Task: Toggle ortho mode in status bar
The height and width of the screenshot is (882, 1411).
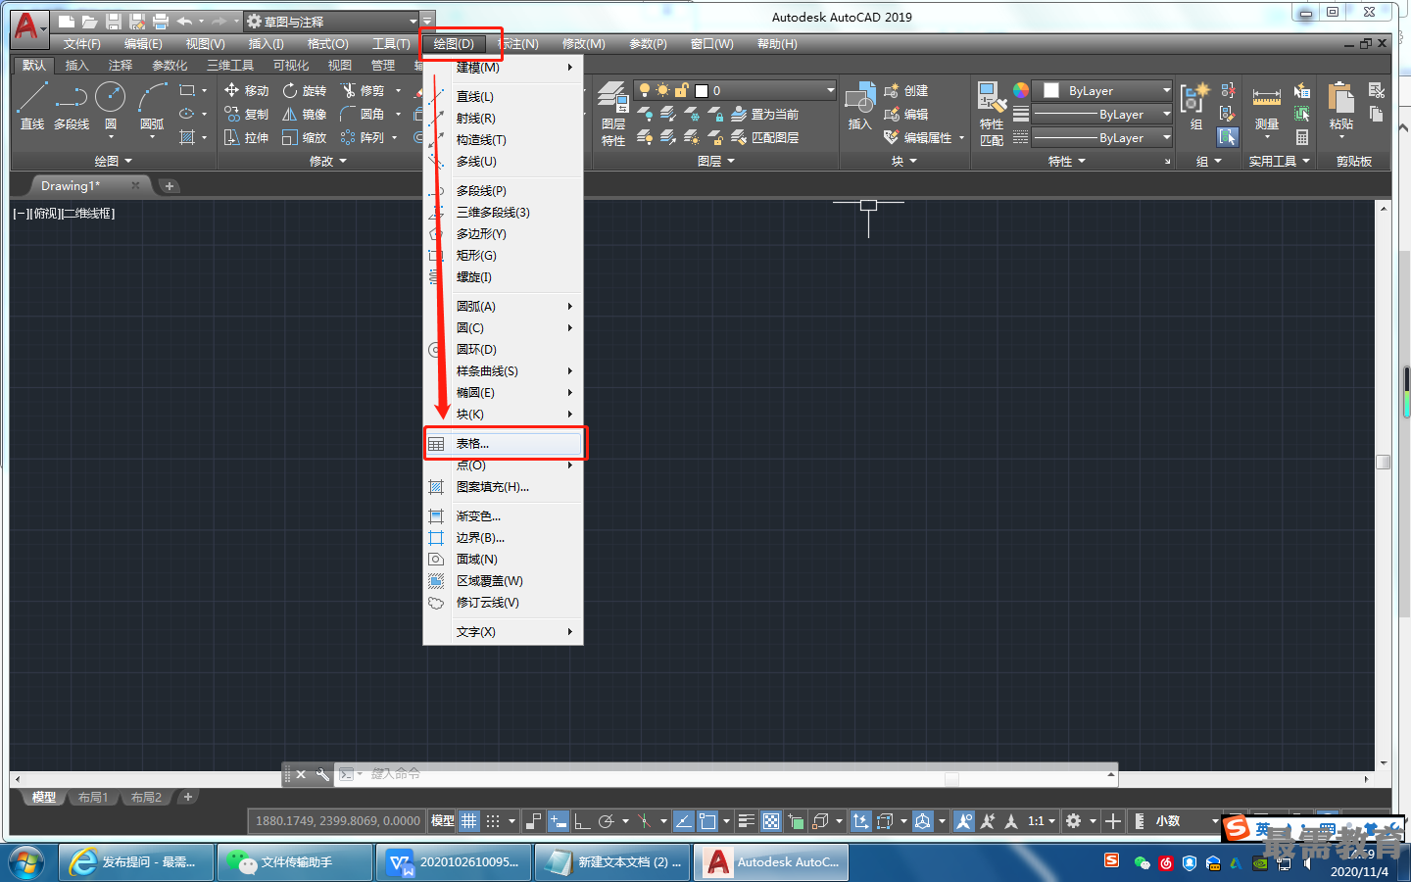Action: point(582,821)
